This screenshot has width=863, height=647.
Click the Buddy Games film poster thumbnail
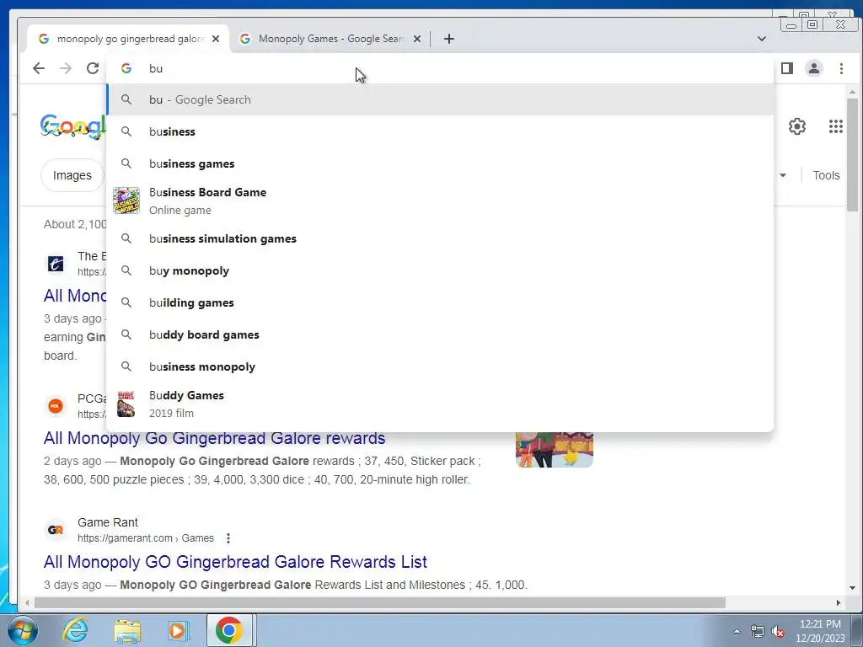coord(126,404)
